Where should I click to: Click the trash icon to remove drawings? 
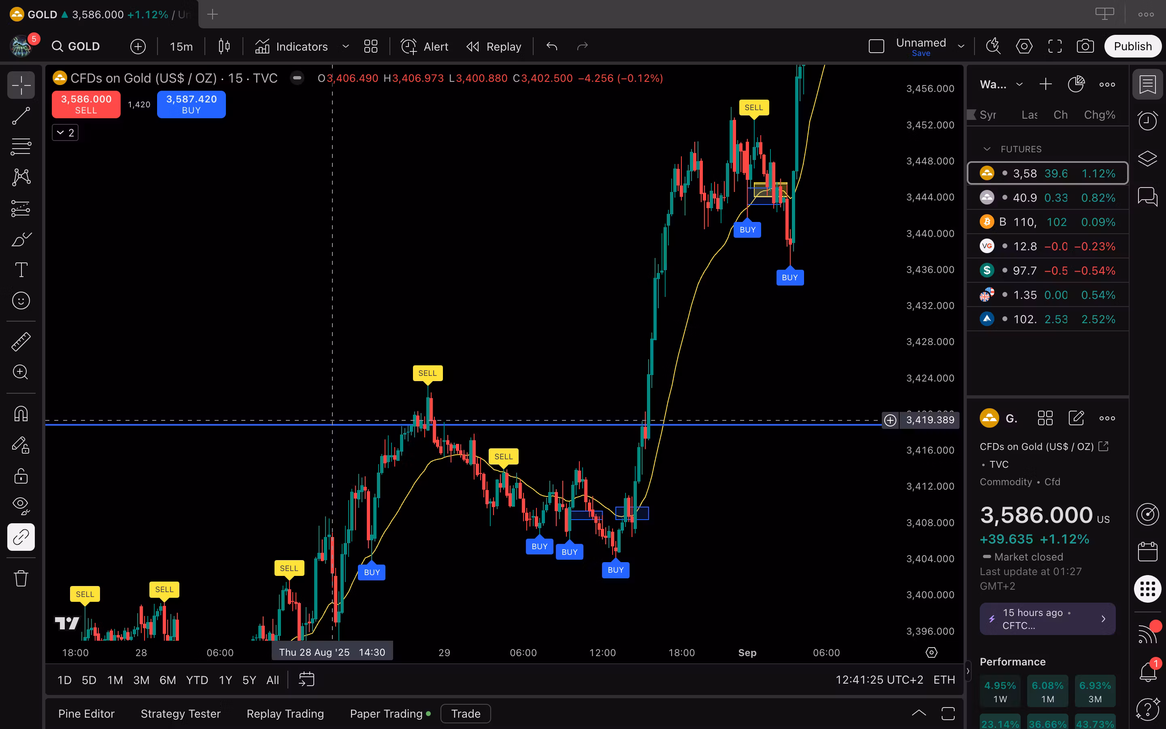[x=21, y=578]
